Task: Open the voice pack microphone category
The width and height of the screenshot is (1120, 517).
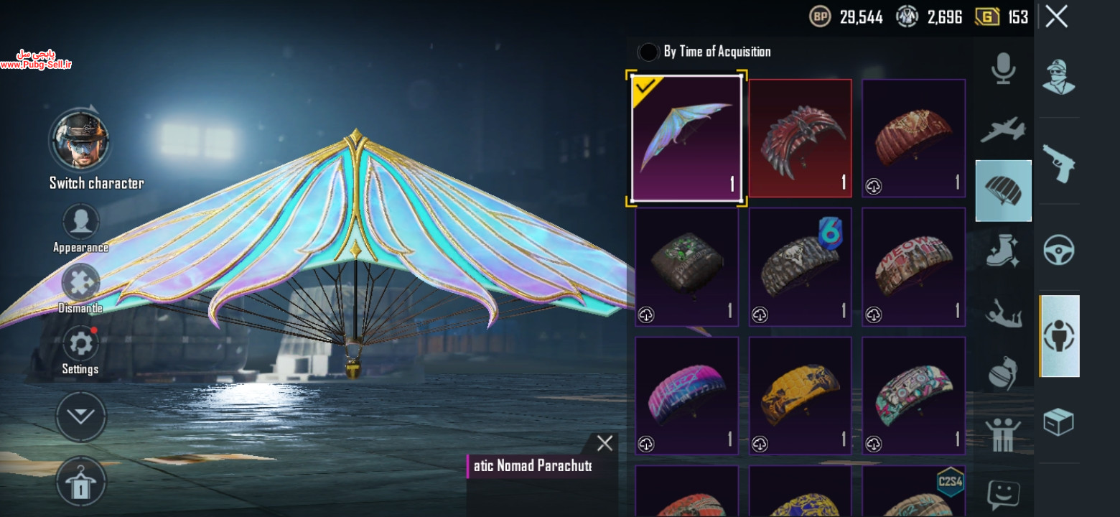Action: 1003,69
